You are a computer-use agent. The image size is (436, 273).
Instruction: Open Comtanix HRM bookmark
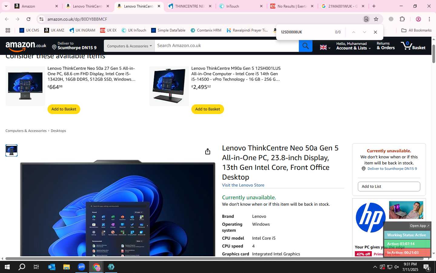coord(206,30)
